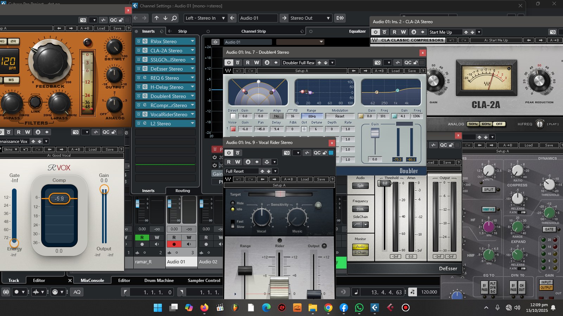Go to previous channel up arrow

point(157,18)
